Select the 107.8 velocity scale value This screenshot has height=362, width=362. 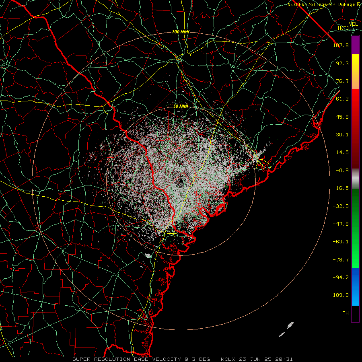coord(341,45)
